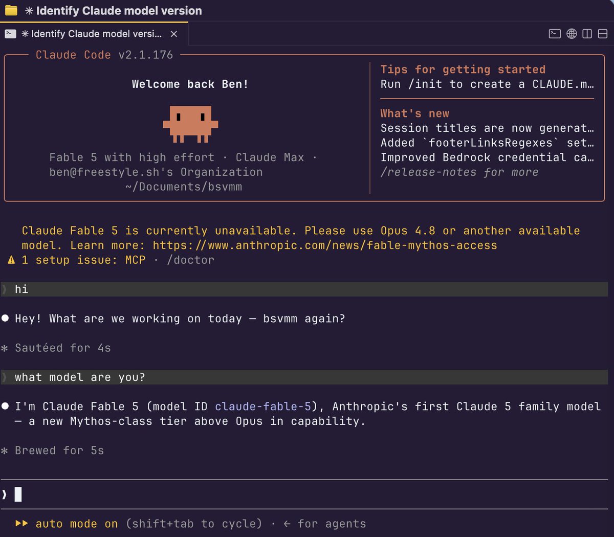Open the globe browser icon
The width and height of the screenshot is (614, 537).
click(x=572, y=34)
